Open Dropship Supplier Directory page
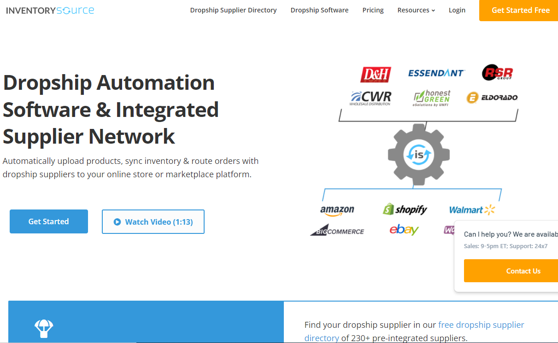The width and height of the screenshot is (558, 343). point(233,10)
